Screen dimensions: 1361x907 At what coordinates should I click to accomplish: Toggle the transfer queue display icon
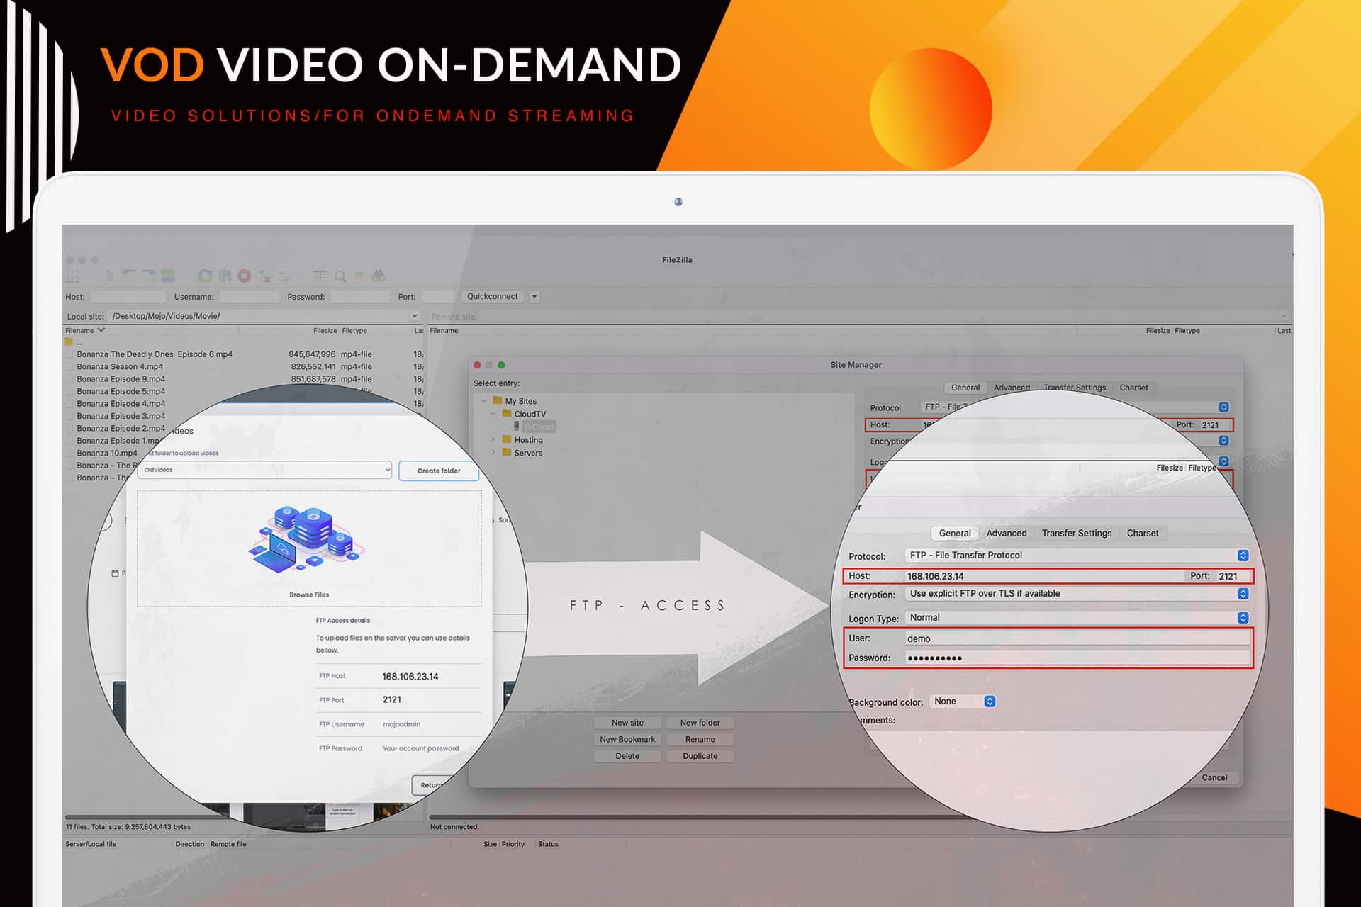(x=168, y=275)
